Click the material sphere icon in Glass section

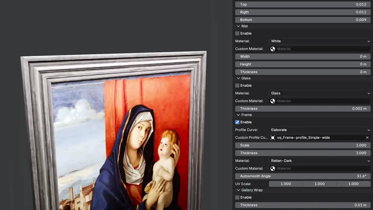coord(273,101)
